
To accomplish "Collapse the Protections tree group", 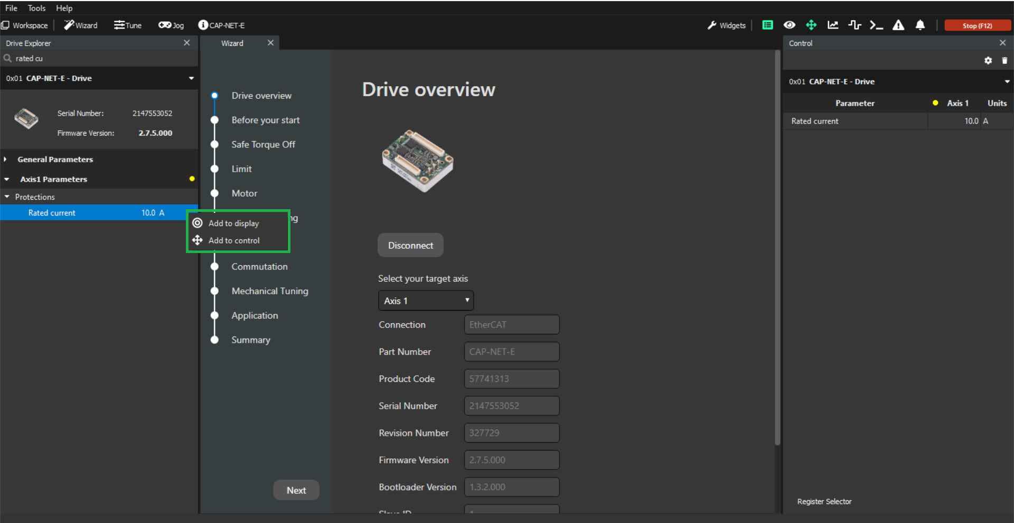I will (x=7, y=197).
